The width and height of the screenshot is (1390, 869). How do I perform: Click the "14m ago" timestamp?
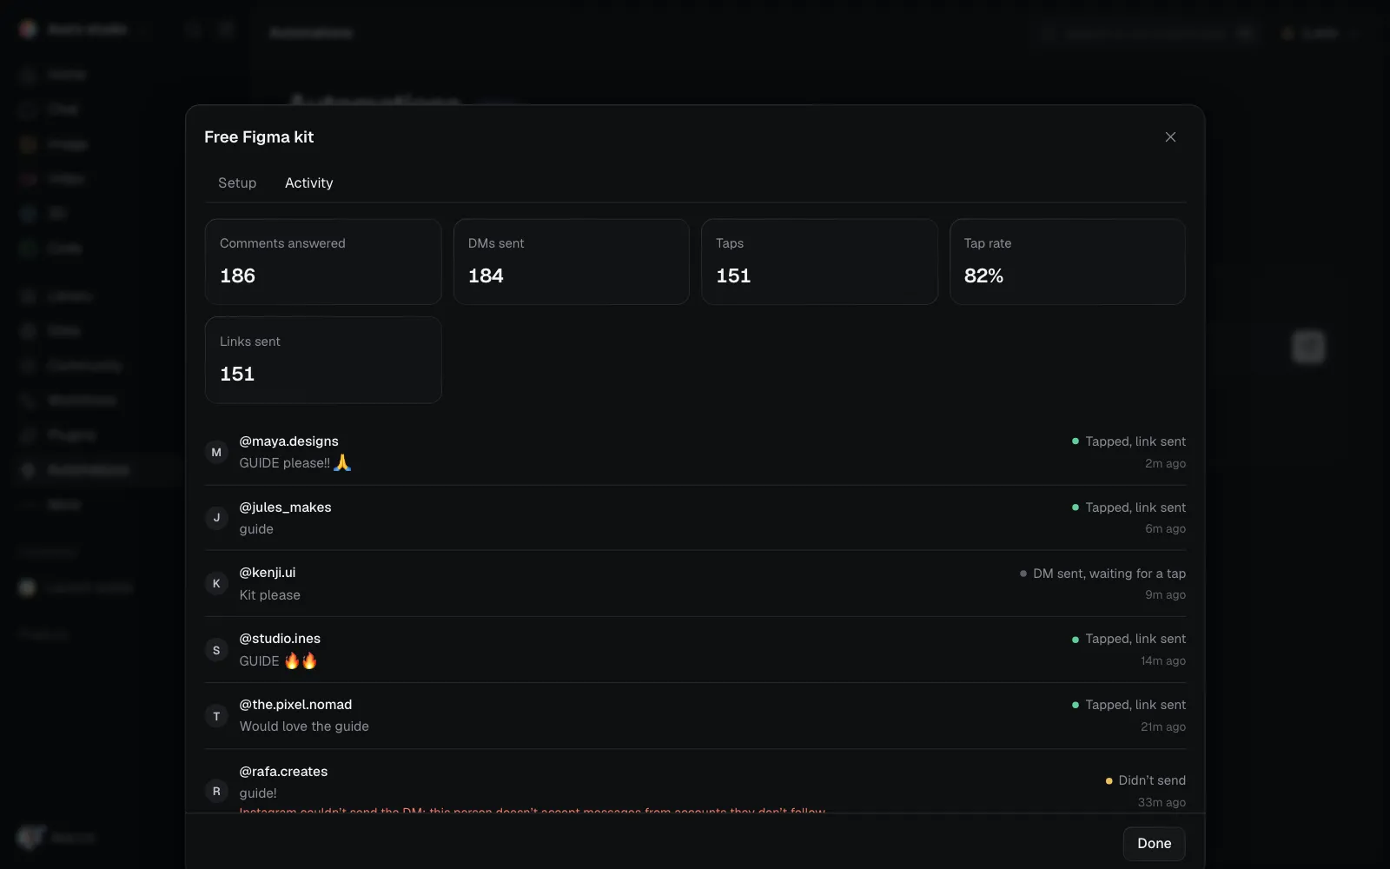(1163, 661)
